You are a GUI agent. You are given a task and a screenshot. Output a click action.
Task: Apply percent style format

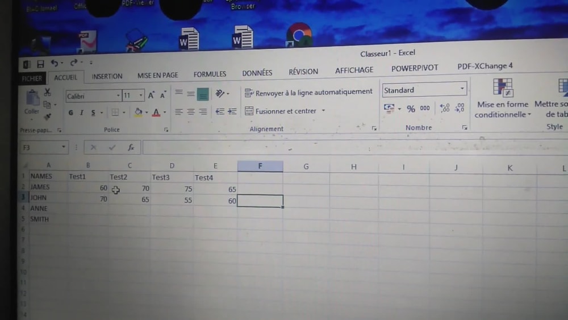[411, 109]
